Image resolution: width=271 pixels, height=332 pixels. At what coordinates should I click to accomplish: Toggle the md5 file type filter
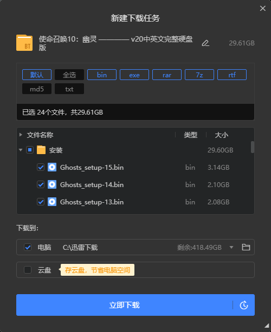(x=37, y=89)
